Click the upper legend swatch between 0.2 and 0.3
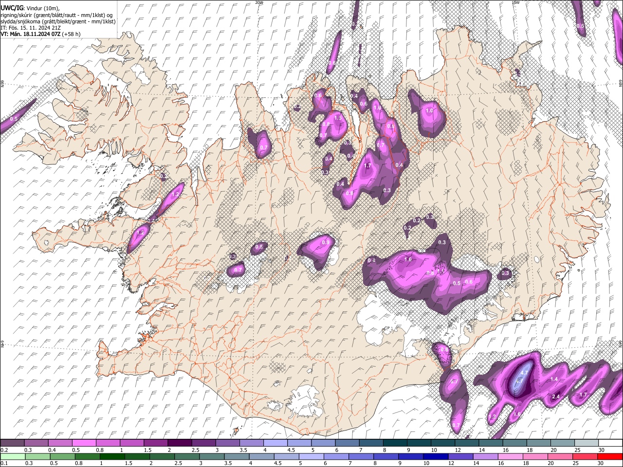 click(x=12, y=443)
